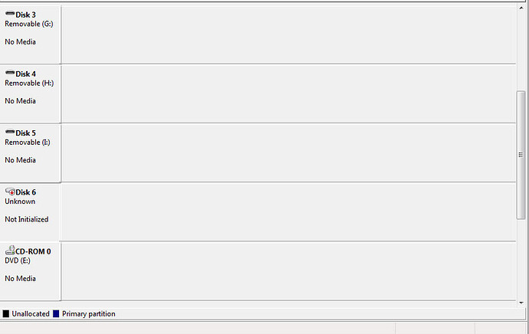
Task: Select the empty Disk 6 volume area
Action: point(289,212)
